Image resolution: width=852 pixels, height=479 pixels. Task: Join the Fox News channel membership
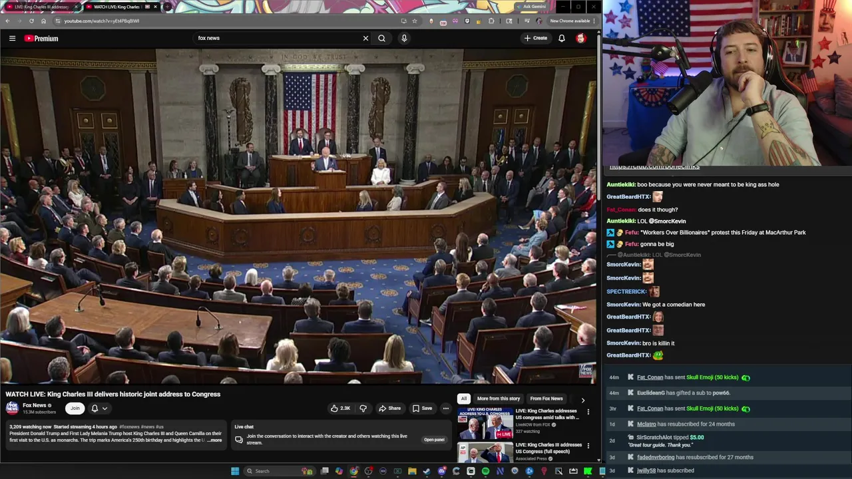(x=75, y=408)
